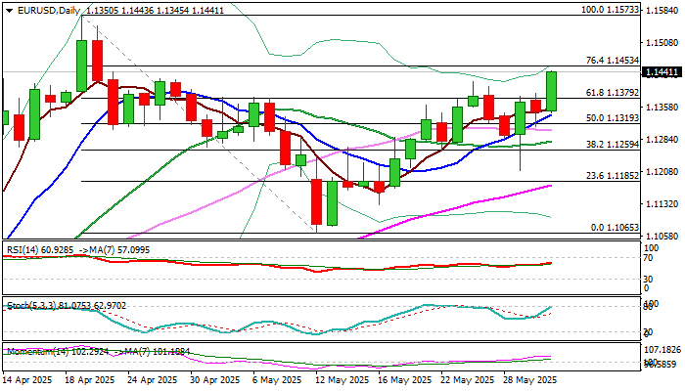Click the 14 Apr 2025 date marker
The image size is (685, 391).
click(x=27, y=379)
